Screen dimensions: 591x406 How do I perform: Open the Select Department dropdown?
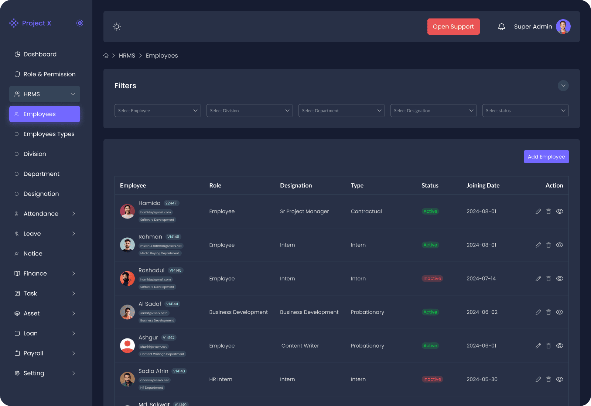[x=341, y=111]
